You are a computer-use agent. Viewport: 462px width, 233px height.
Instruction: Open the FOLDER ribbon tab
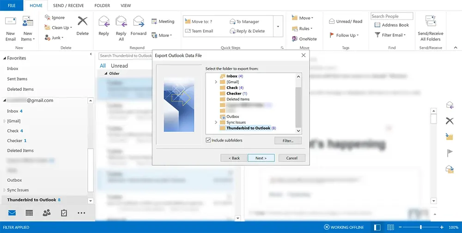pos(102,5)
